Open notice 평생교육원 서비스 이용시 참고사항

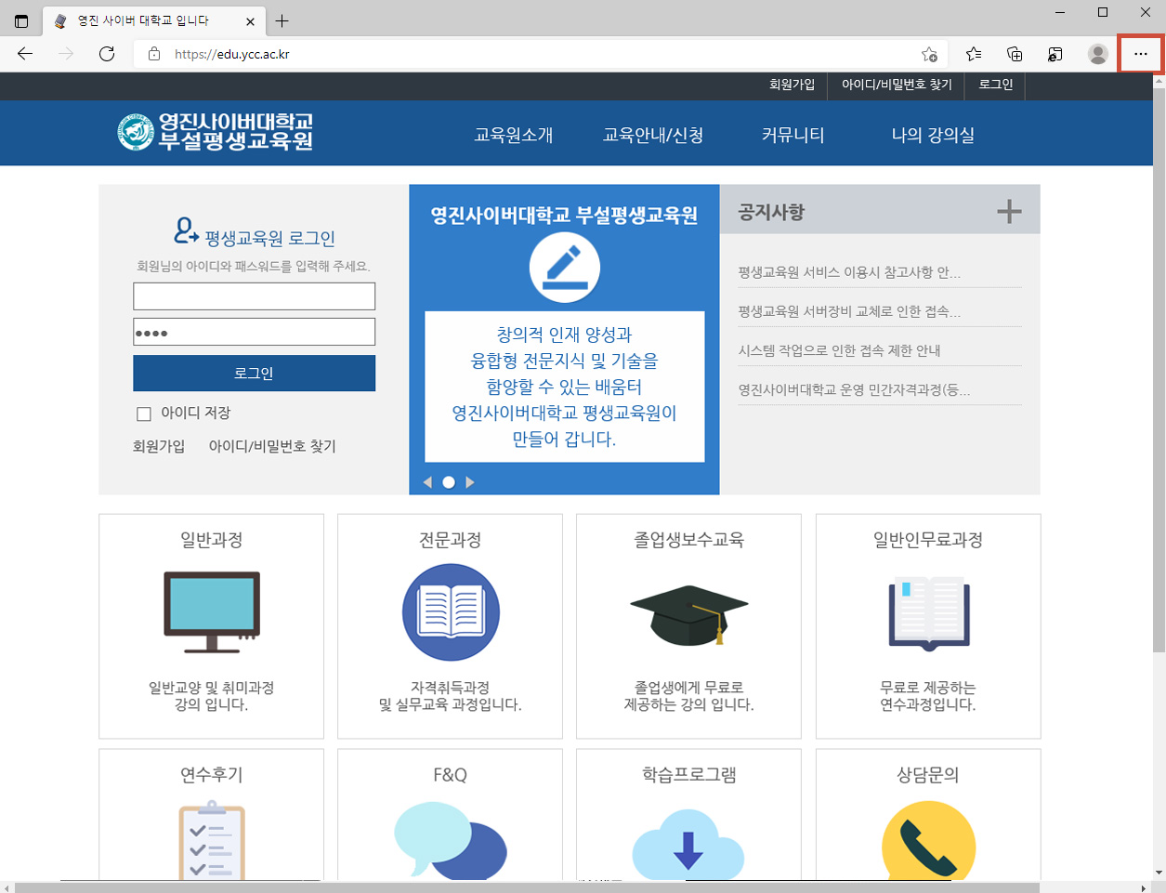pos(849,272)
